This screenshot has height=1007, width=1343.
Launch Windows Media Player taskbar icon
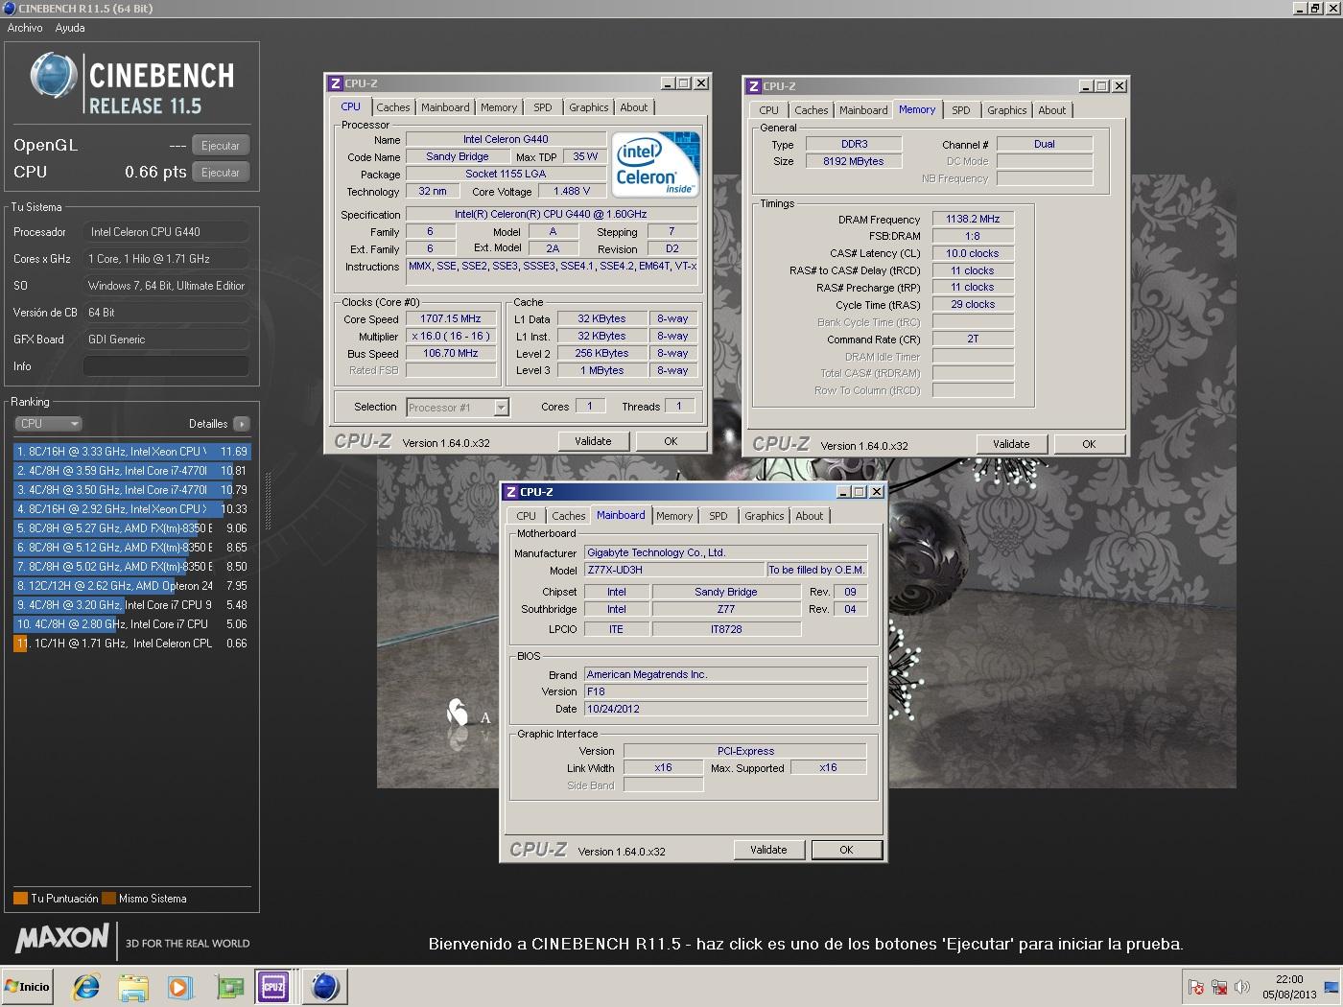[179, 986]
